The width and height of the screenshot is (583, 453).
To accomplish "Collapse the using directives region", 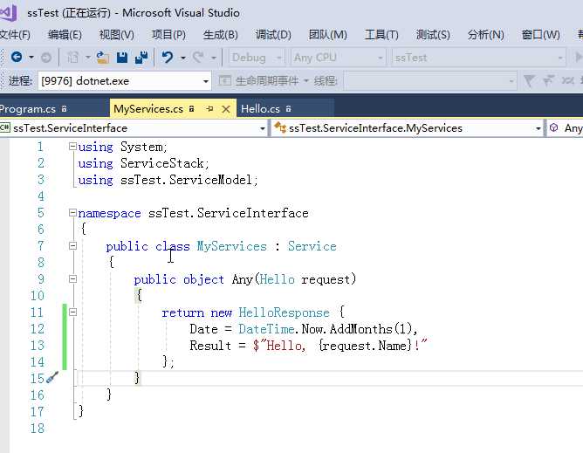I will tap(72, 147).
